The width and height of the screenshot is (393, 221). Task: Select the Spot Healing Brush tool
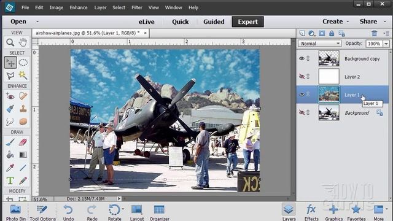(23, 96)
